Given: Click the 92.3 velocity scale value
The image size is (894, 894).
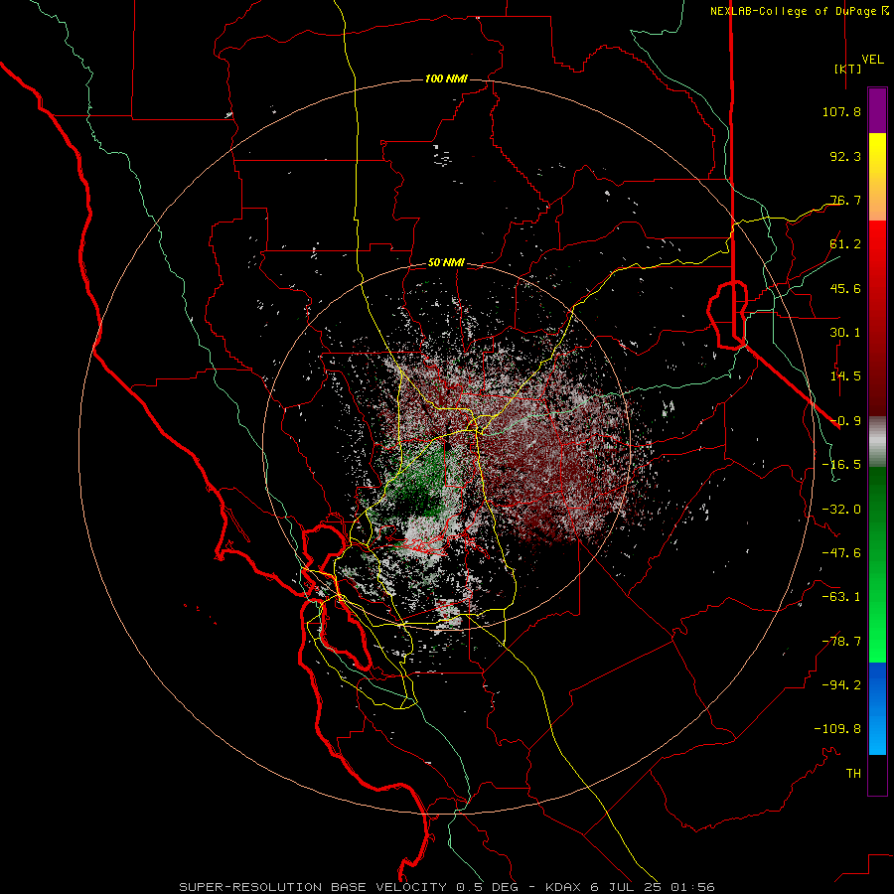Looking at the screenshot, I should [x=845, y=156].
